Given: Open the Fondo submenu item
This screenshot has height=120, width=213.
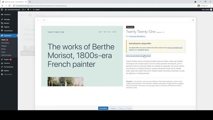Looking at the screenshot, I should click(x=3, y=52).
